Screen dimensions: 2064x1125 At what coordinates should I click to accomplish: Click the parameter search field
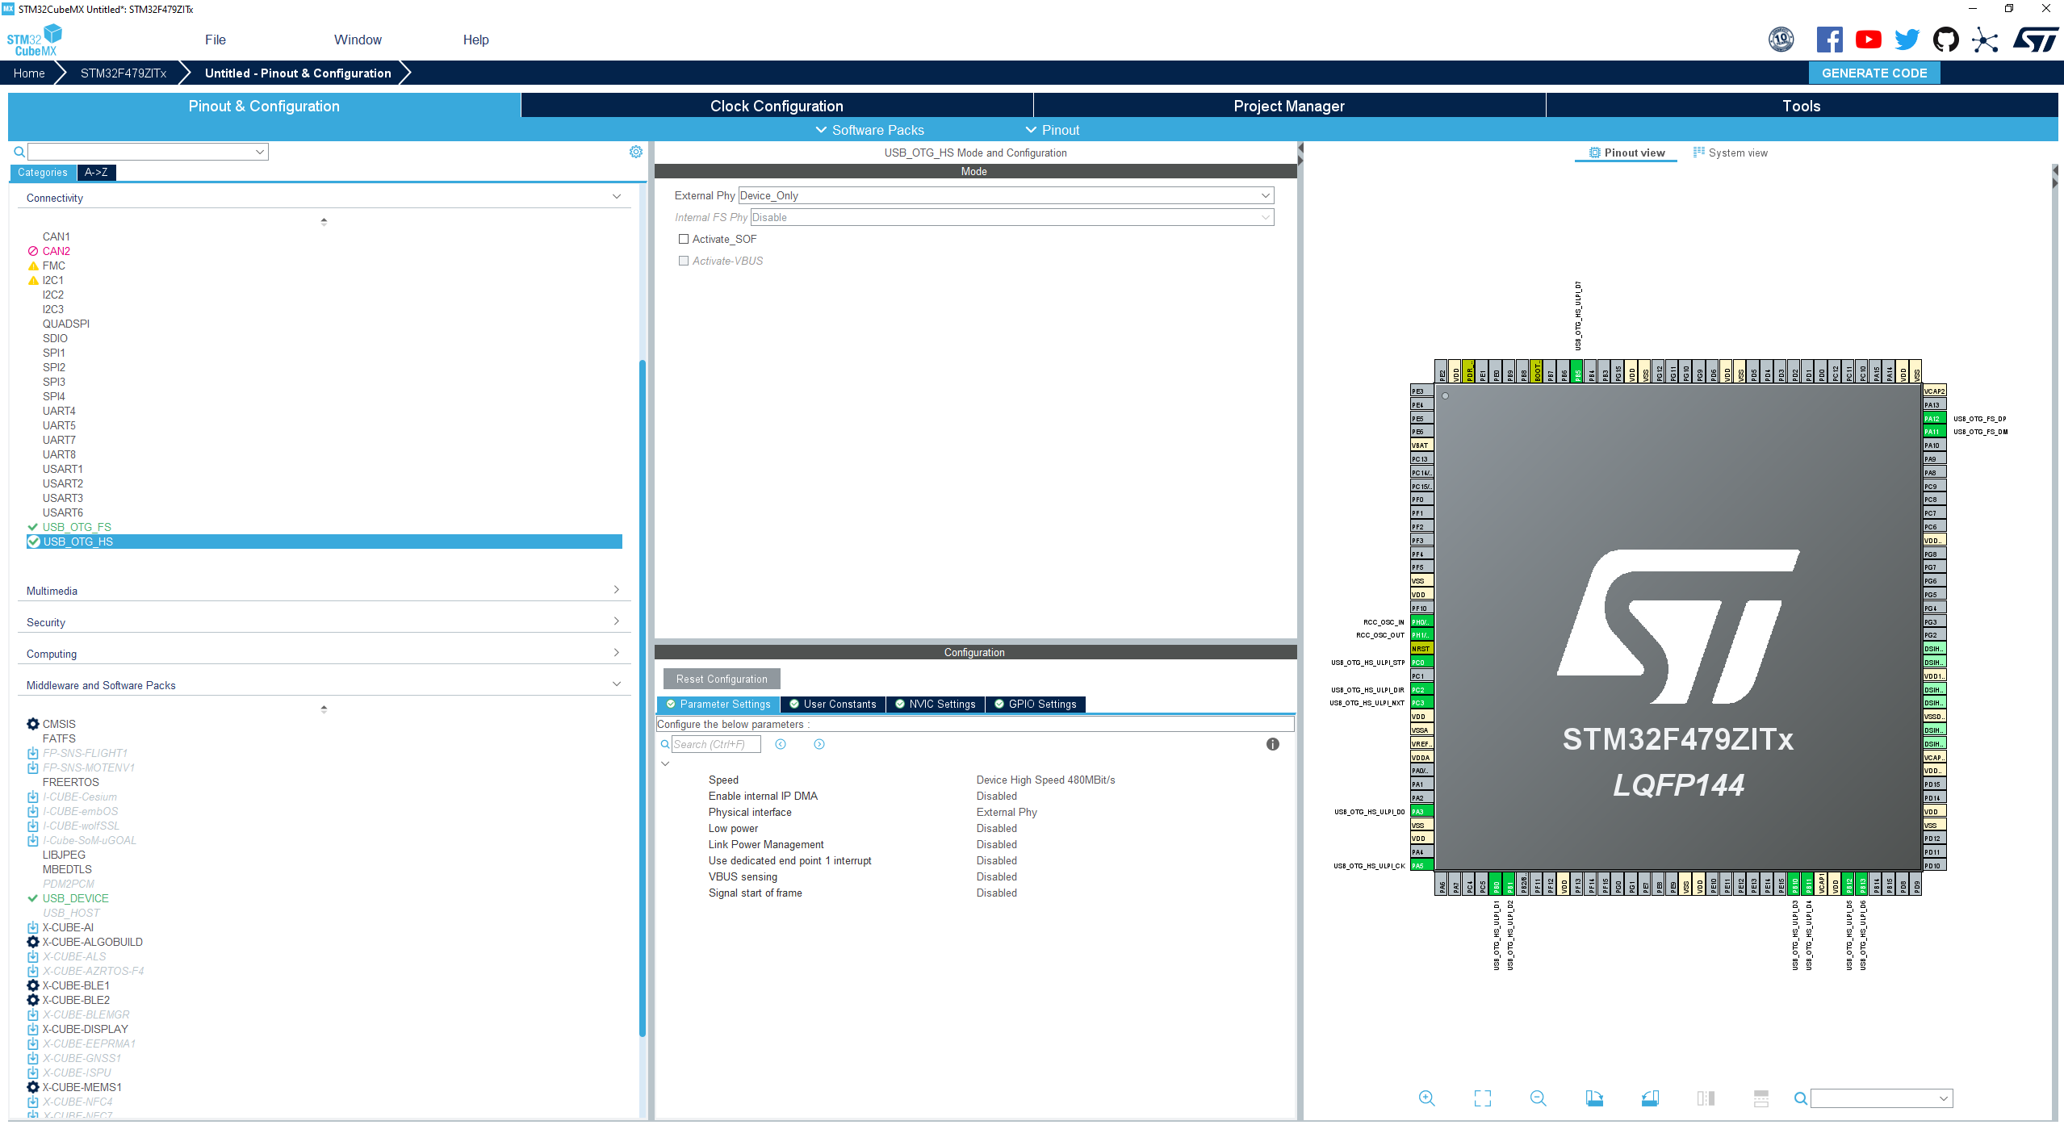[x=717, y=744]
